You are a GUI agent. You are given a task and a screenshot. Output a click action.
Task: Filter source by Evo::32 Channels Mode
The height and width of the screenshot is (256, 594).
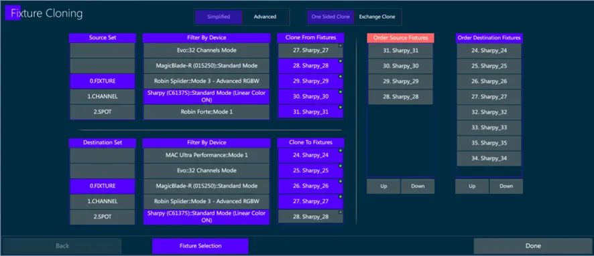point(206,50)
